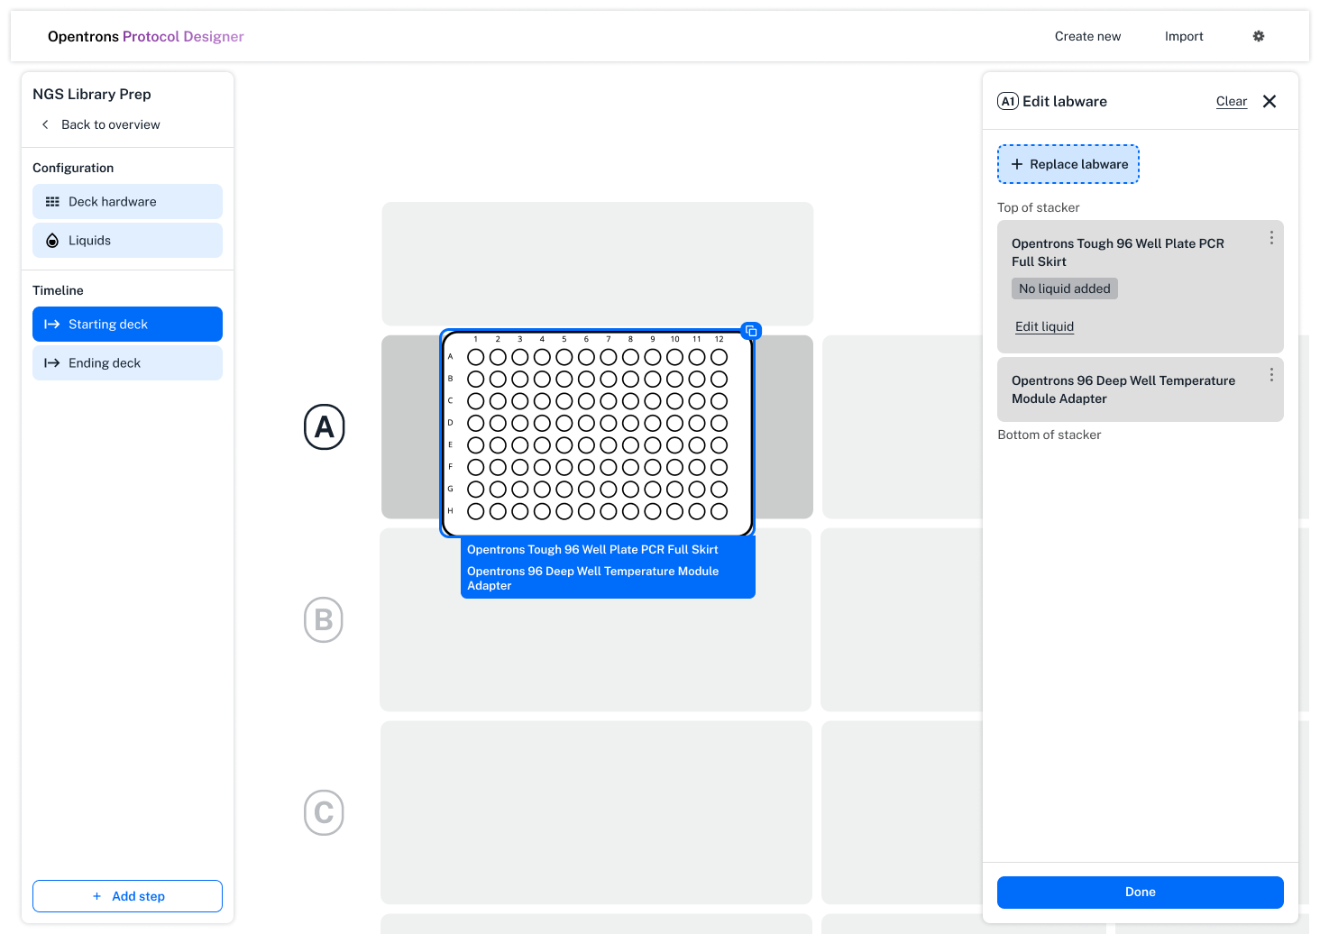Screen dimensions: 1320x934
Task: Select the deck slot above the plate
Action: coord(597,263)
